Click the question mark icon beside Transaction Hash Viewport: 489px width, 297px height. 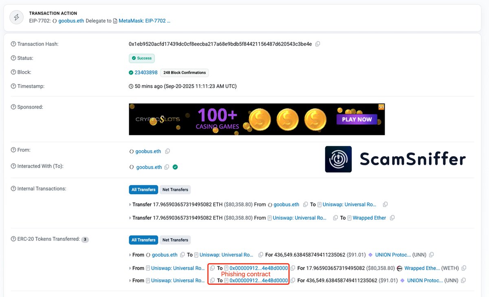coord(13,44)
